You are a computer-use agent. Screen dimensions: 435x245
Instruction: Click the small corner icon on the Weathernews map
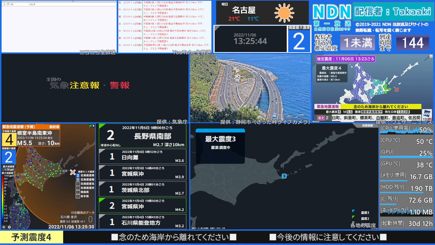coord(431,56)
